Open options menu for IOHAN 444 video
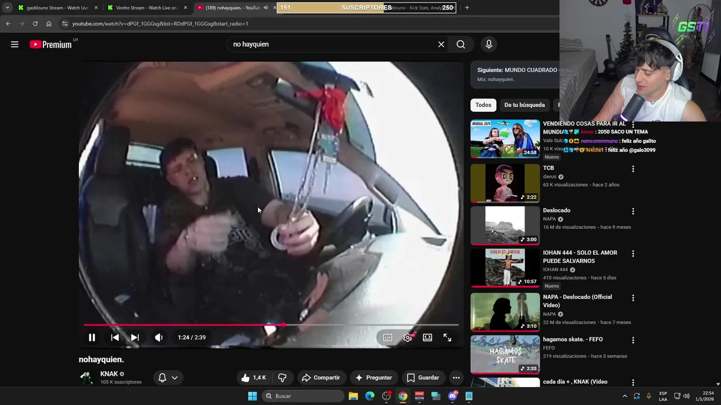721x405 pixels. [633, 254]
